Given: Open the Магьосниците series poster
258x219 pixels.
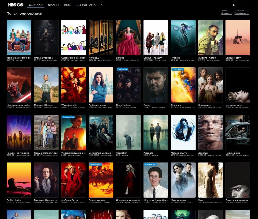Looking at the screenshot, I should (x=183, y=132).
